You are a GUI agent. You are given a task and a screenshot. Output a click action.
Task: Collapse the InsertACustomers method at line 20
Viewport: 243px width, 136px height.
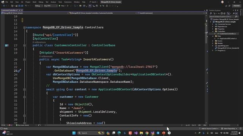click(24, 60)
